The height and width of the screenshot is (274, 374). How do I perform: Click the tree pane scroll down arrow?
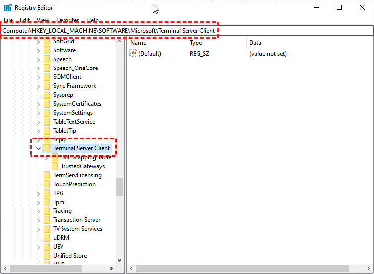point(119,260)
